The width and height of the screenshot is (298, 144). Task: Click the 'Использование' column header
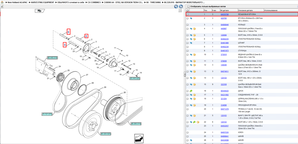[x=271, y=10]
